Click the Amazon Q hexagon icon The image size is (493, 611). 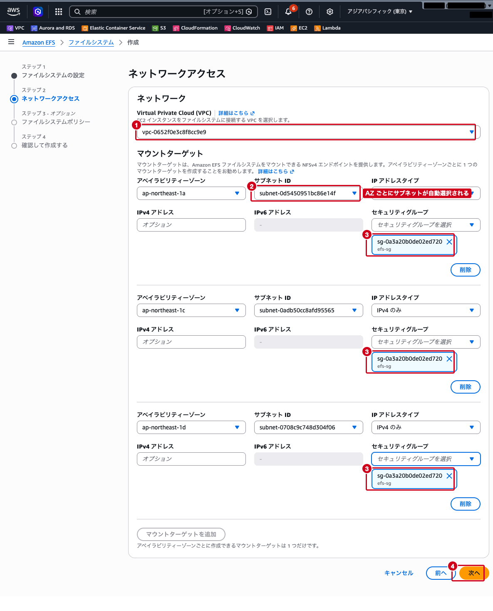click(x=38, y=12)
